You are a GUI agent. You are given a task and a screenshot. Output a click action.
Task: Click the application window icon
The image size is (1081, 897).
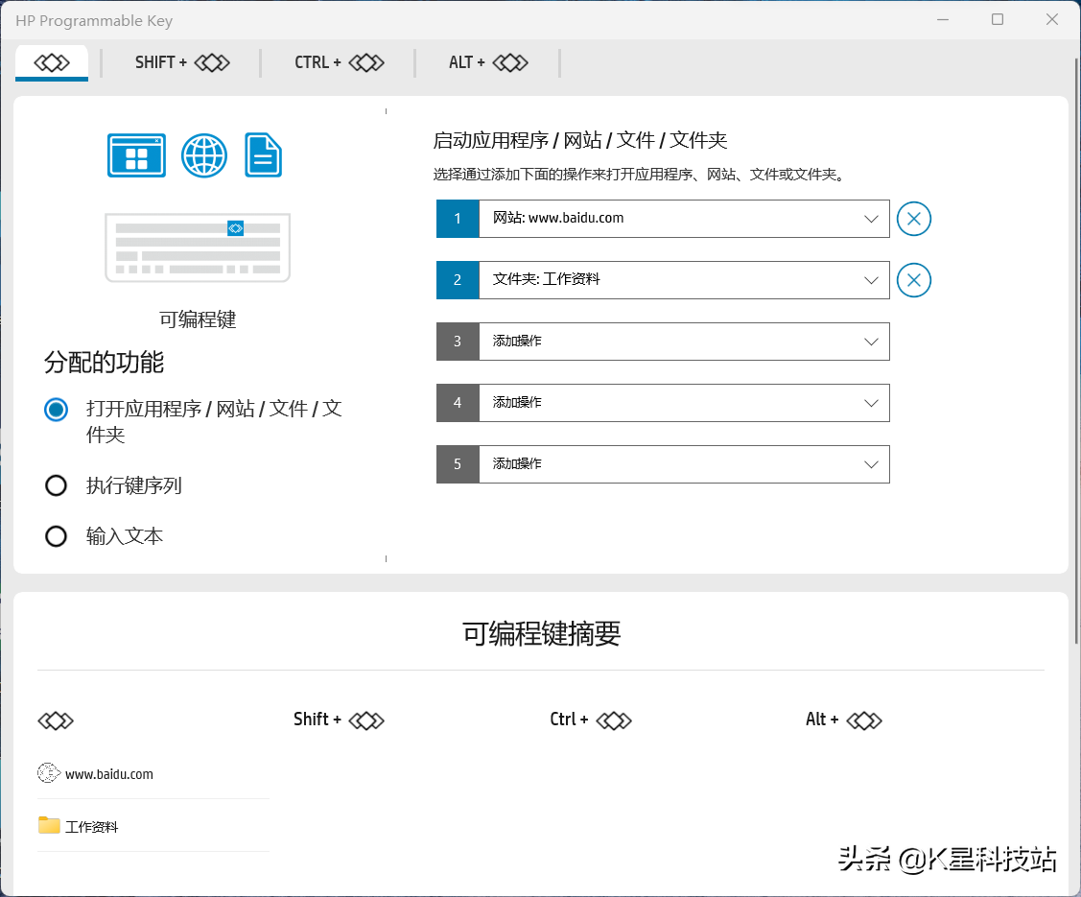[136, 155]
